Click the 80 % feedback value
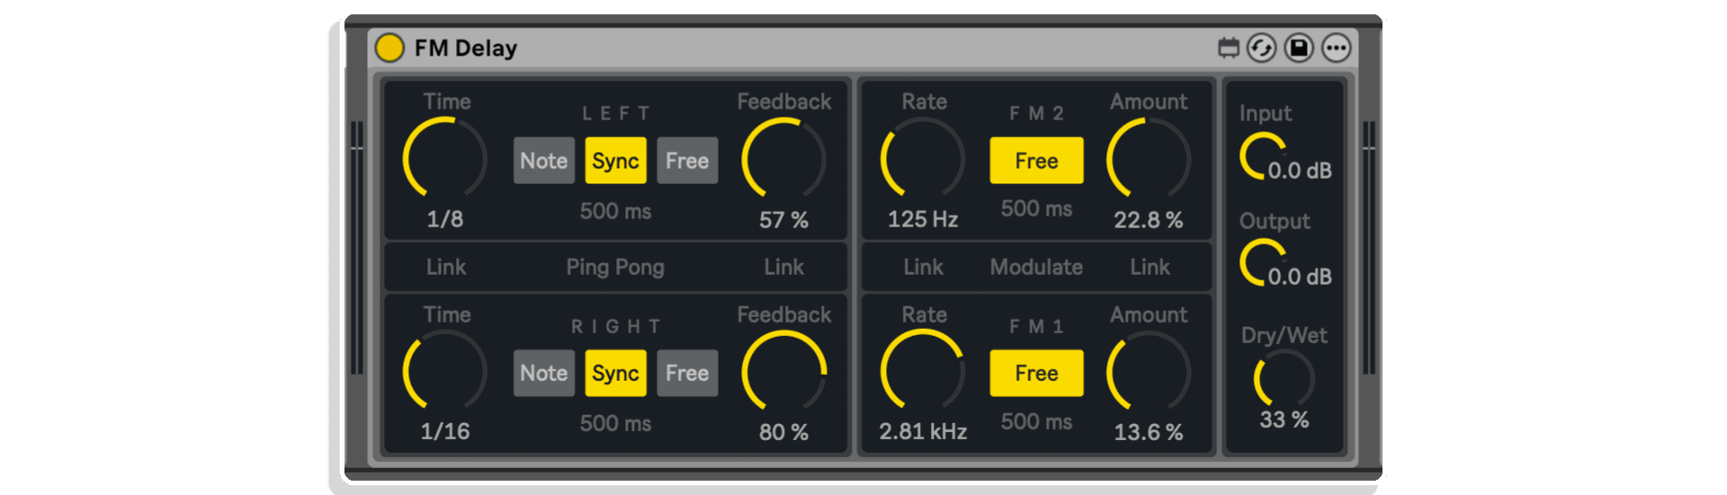Image resolution: width=1727 pixels, height=495 pixels. point(783,432)
